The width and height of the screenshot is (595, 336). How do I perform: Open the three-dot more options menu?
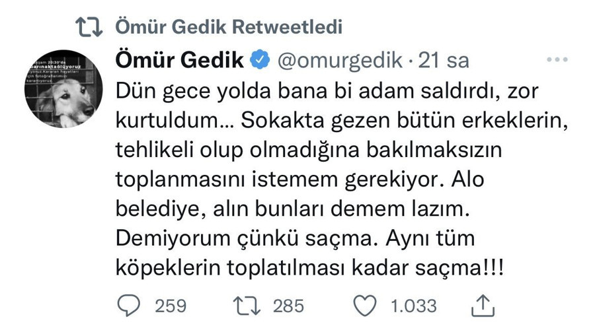[x=560, y=60]
